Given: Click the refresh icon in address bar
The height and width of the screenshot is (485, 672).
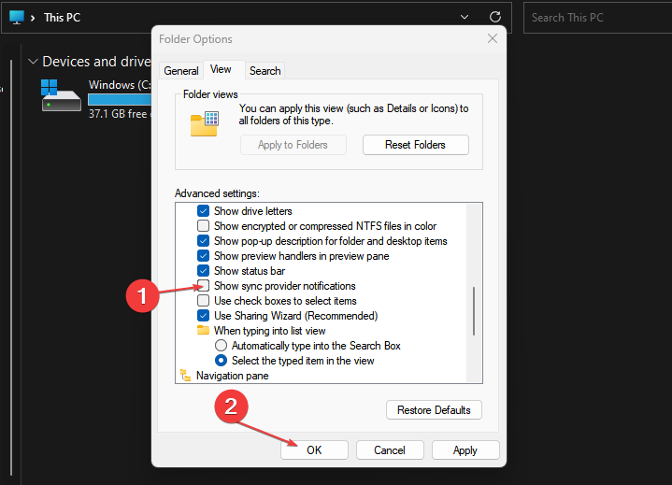Looking at the screenshot, I should [495, 17].
